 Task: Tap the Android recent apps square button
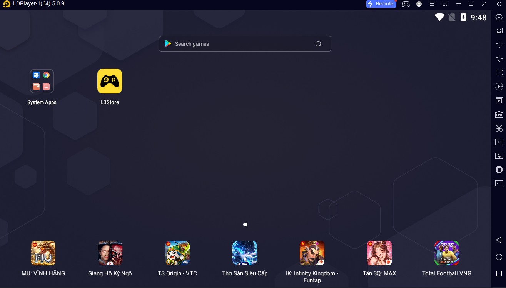[499, 274]
